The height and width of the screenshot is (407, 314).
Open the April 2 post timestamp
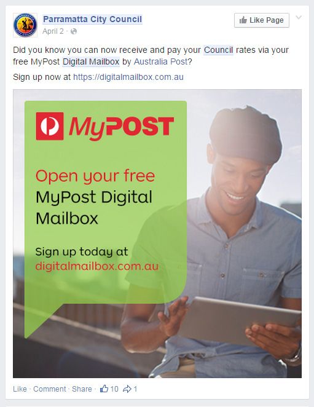coord(53,31)
